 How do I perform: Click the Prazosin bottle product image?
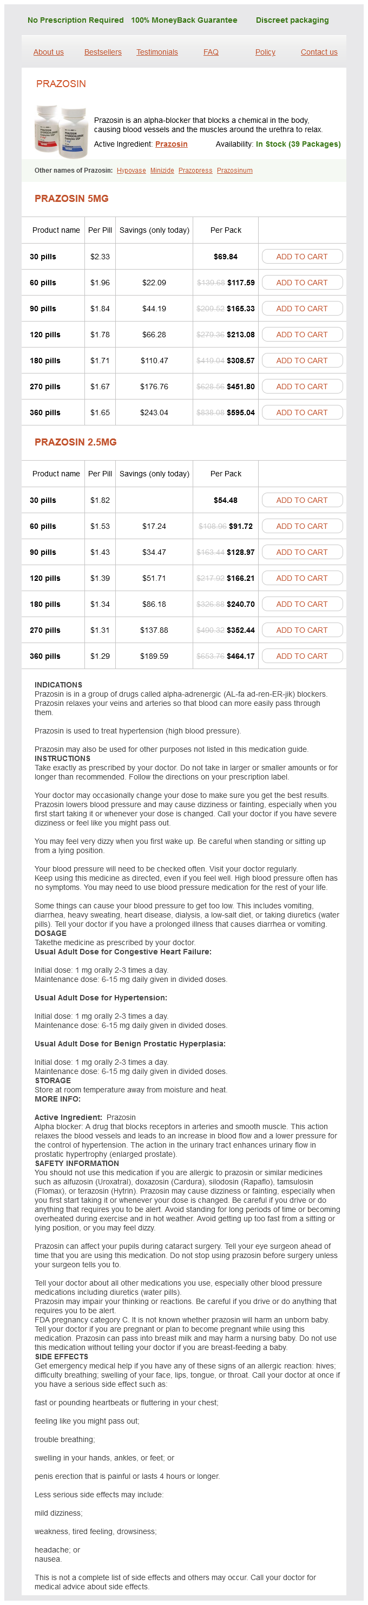click(61, 131)
